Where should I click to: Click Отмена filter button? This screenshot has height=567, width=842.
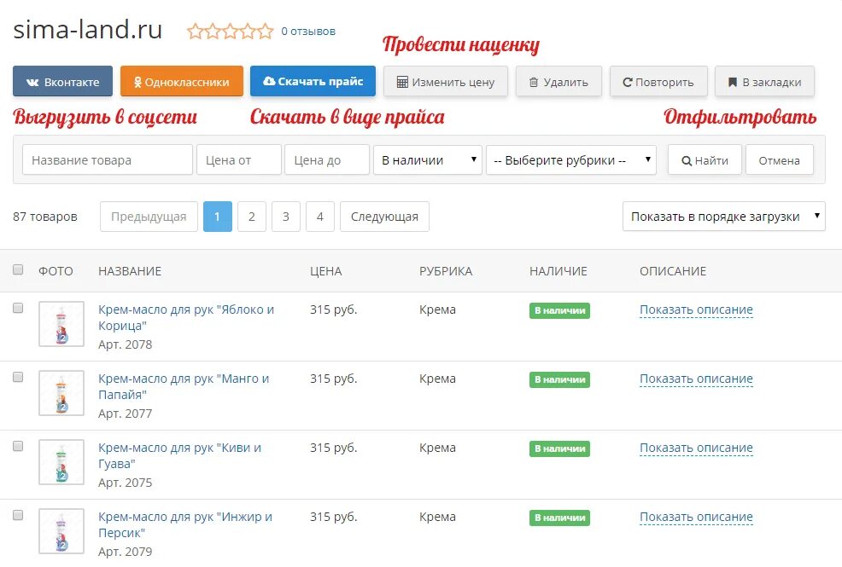click(779, 159)
